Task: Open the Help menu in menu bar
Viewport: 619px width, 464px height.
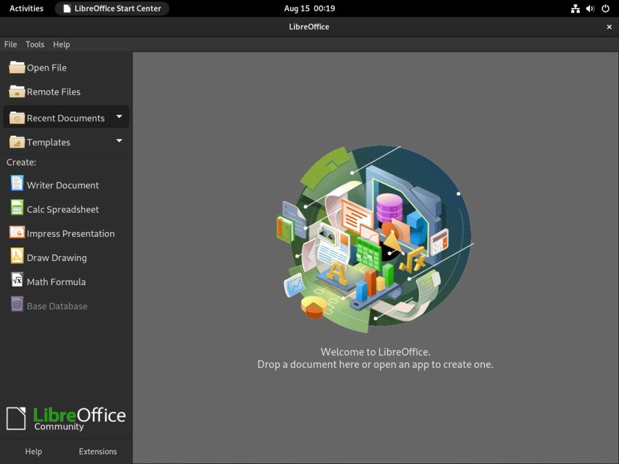Action: [x=62, y=45]
